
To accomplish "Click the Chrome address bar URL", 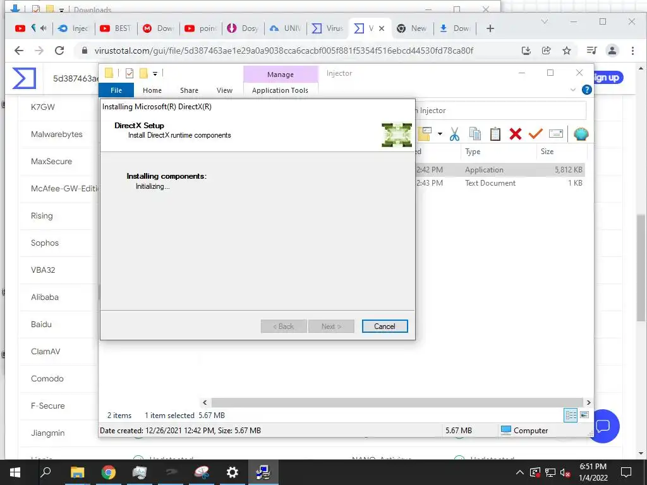I will (x=284, y=51).
